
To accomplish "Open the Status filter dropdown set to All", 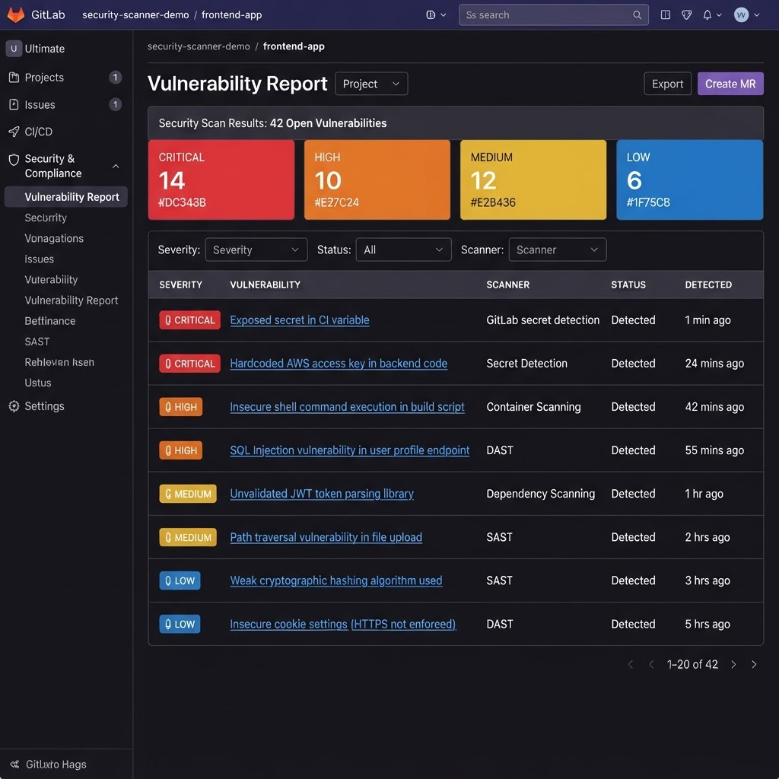I will [403, 250].
